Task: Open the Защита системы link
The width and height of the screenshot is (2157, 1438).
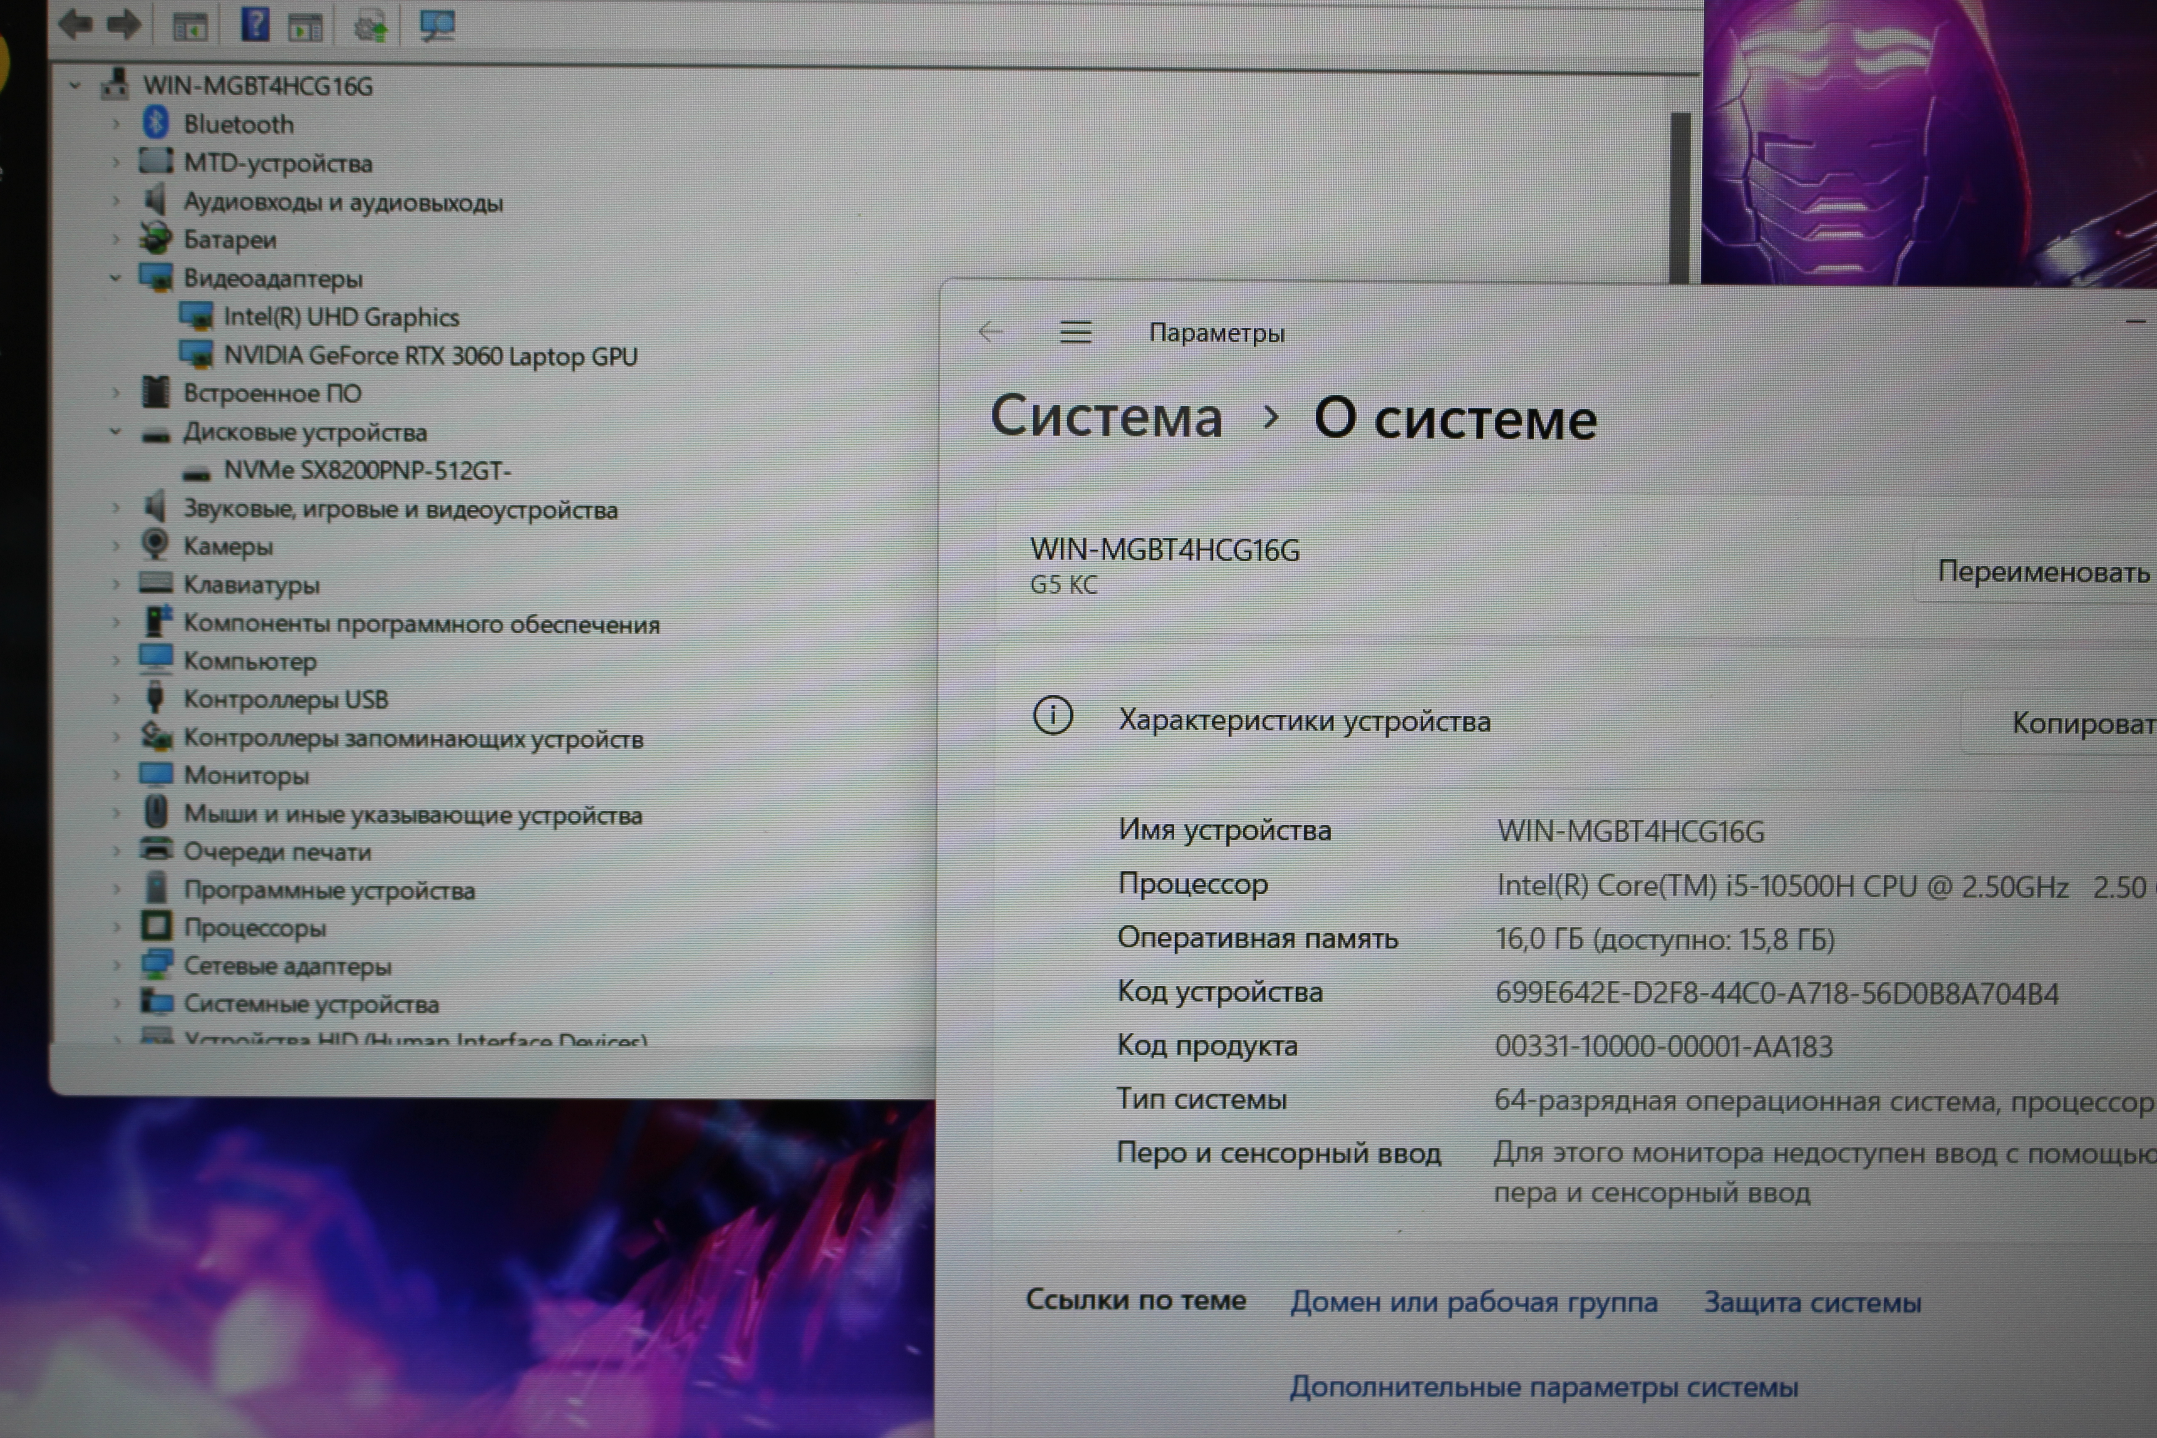Action: [1811, 1302]
